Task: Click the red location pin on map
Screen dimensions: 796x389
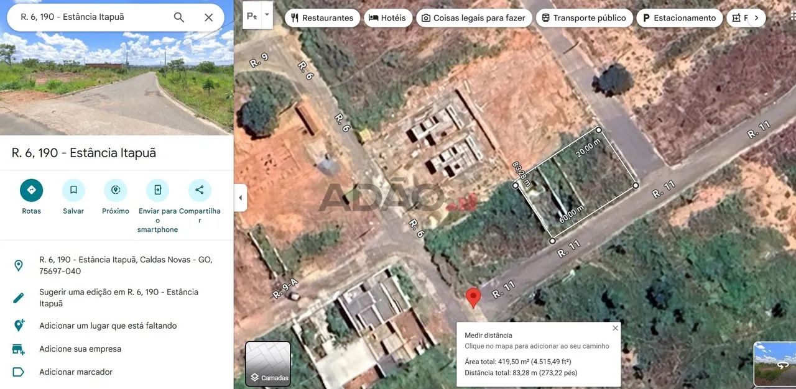Action: point(473,298)
